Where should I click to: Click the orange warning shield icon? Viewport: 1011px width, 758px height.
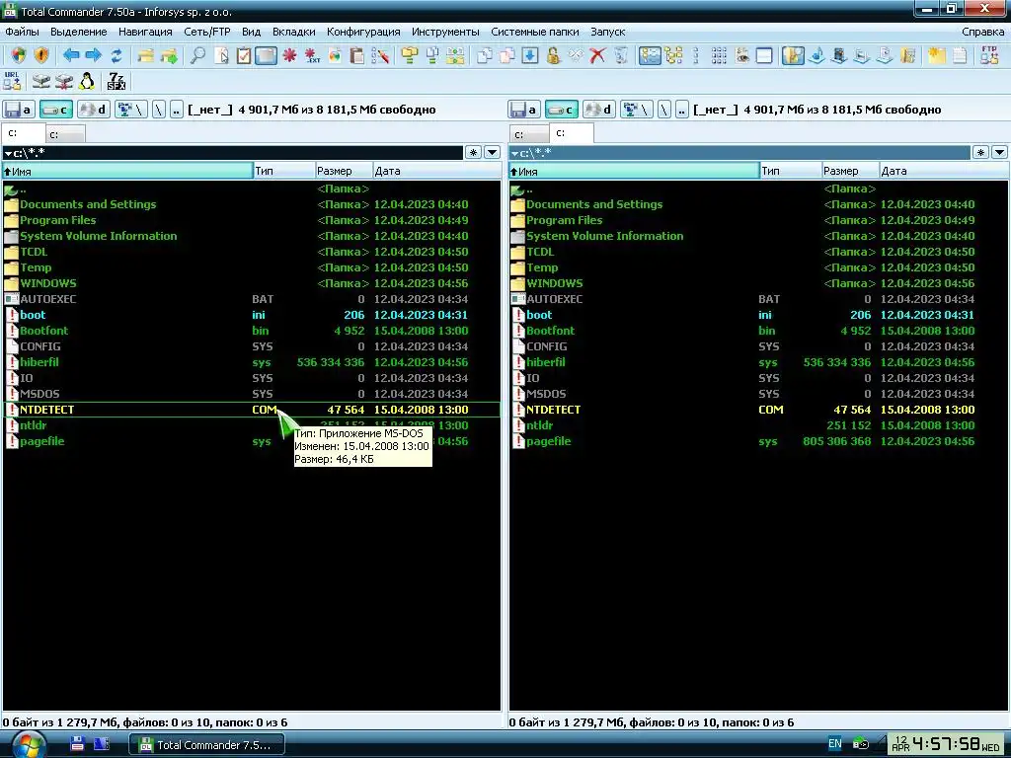(x=41, y=55)
